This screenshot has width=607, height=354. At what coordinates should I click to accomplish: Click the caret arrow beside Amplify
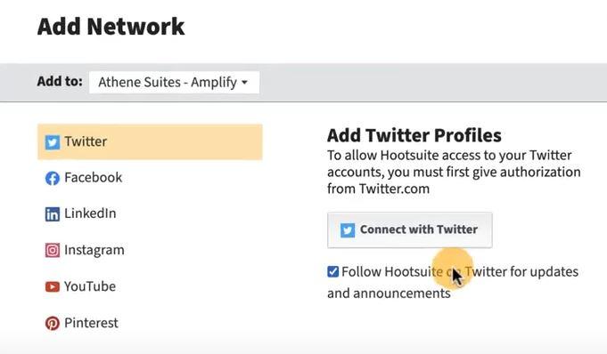tap(244, 83)
